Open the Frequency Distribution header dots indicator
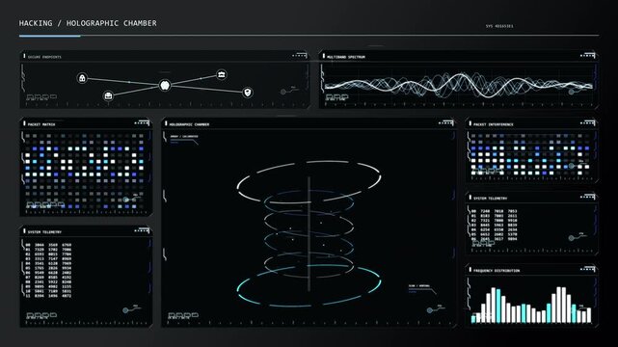Screen dimensions: 618x347 pos(587,270)
